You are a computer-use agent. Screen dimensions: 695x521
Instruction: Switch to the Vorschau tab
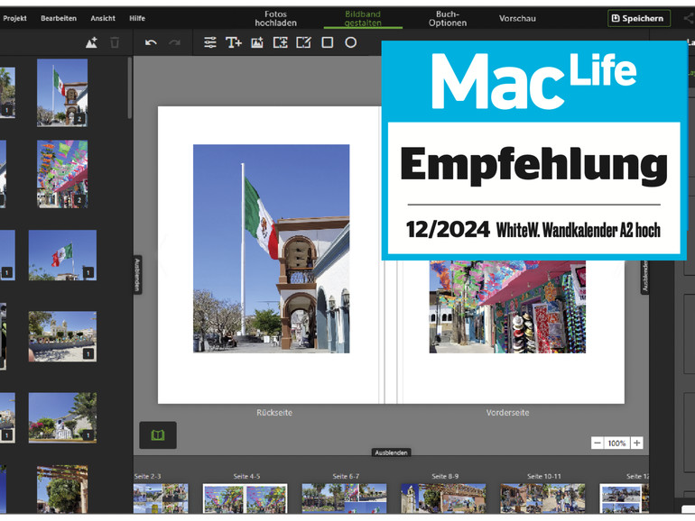tap(517, 18)
